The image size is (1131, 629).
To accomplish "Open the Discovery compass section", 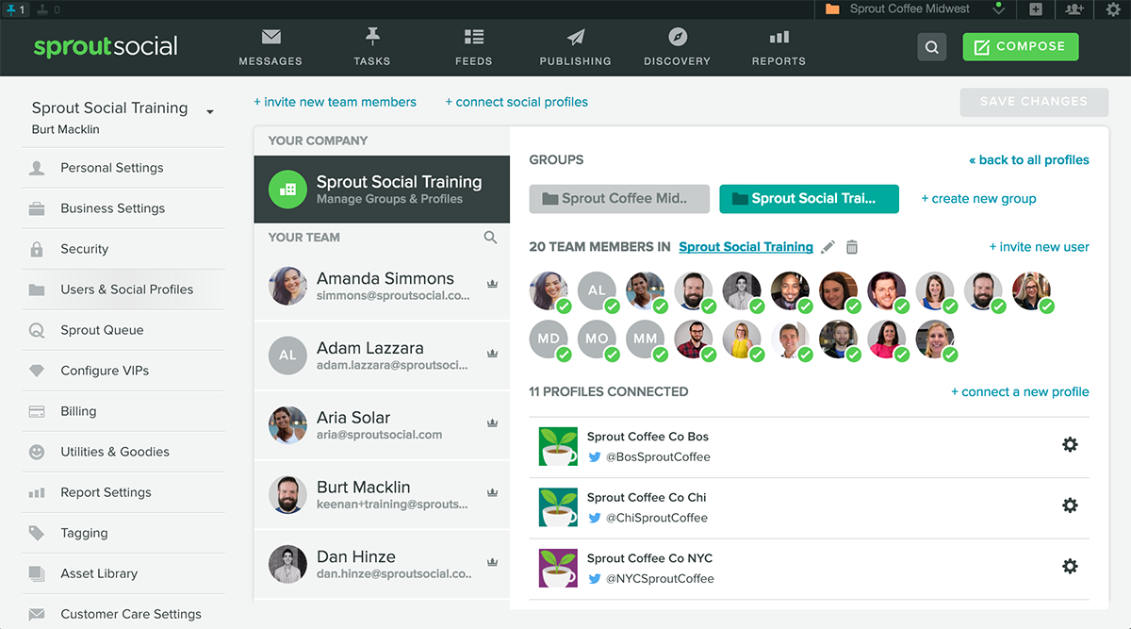I will (677, 45).
